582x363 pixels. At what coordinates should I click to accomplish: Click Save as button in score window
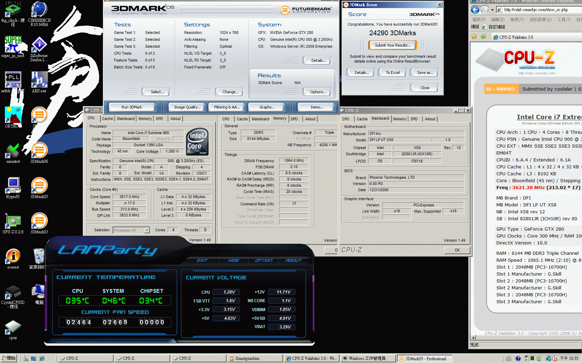point(425,73)
